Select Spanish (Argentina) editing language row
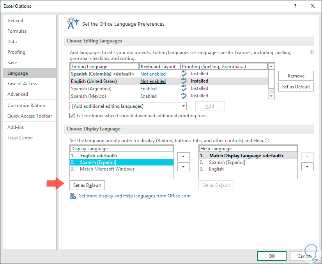The height and width of the screenshot is (264, 322). 169,88
